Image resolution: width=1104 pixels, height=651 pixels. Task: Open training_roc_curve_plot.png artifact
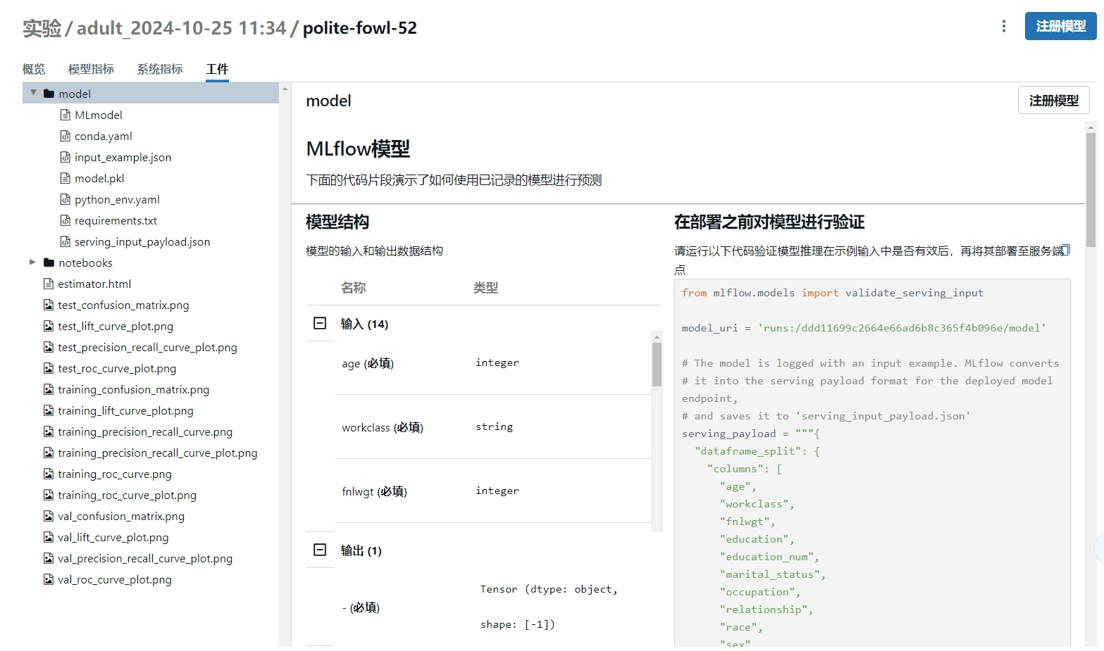pyautogui.click(x=128, y=495)
